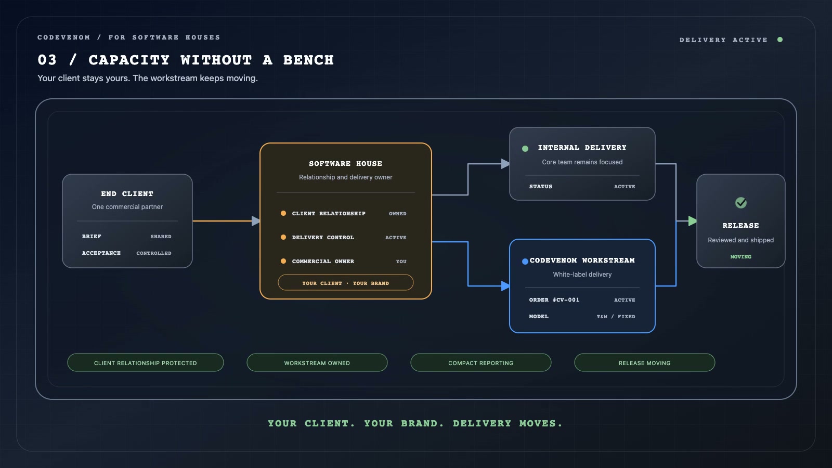
Task: Click the green check icon above Release
Action: click(741, 203)
